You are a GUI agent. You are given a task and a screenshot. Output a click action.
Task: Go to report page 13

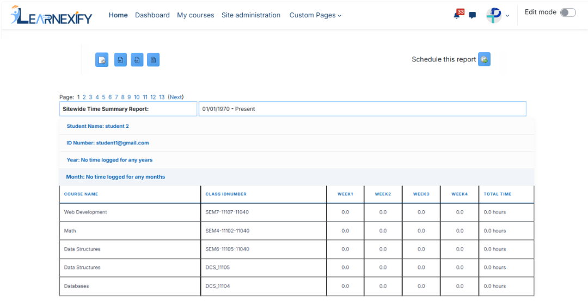(x=162, y=97)
